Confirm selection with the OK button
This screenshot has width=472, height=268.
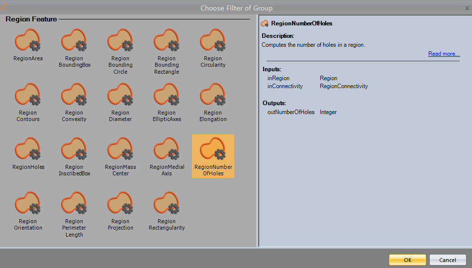pos(407,260)
